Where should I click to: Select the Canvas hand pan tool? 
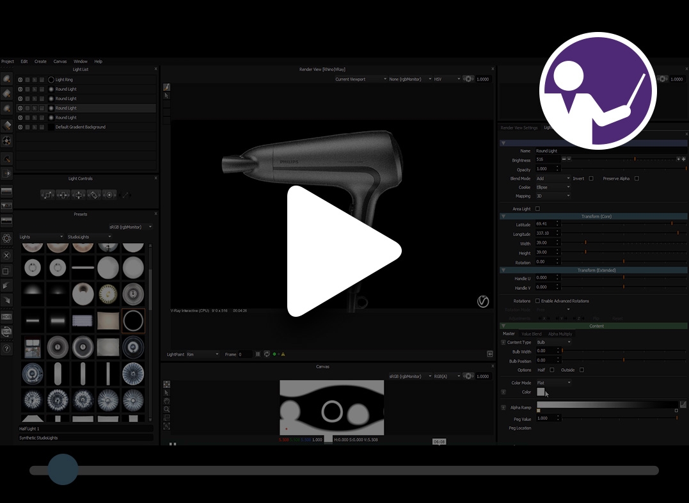[166, 401]
